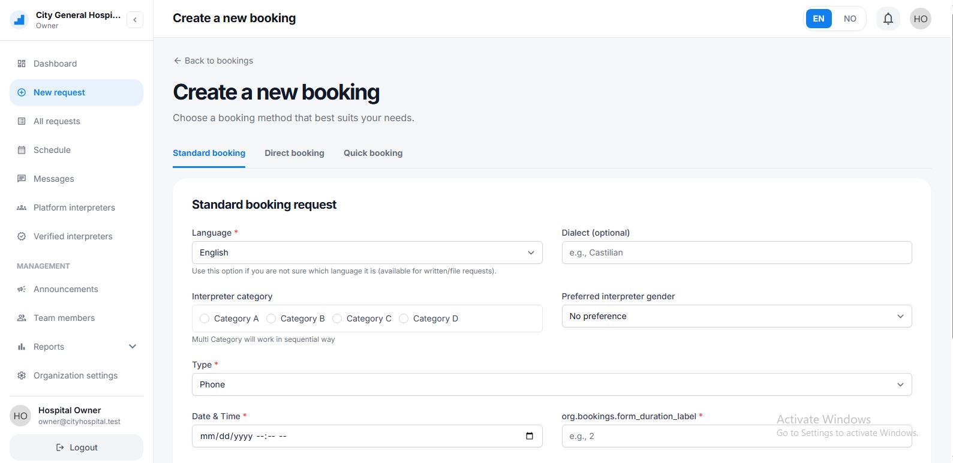Go back to bookings

213,61
